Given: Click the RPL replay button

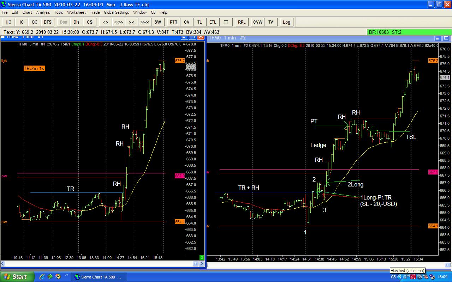Looking at the screenshot, I should click(x=242, y=22).
